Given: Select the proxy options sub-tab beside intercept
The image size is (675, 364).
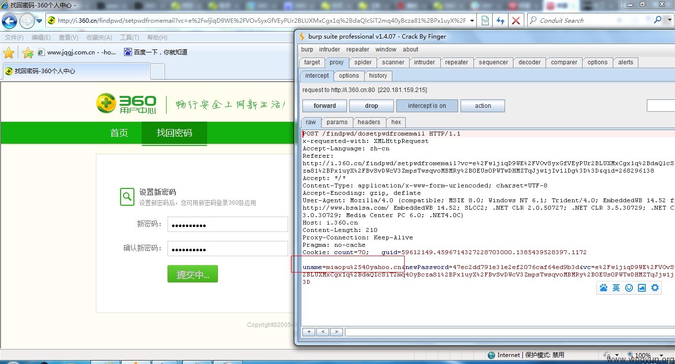Looking at the screenshot, I should coord(349,76).
